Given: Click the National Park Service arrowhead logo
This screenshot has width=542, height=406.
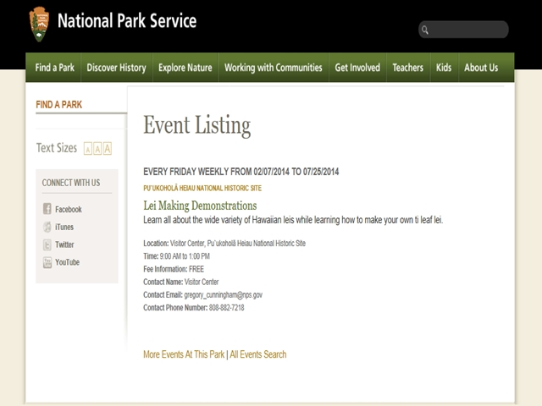Looking at the screenshot, I should pyautogui.click(x=39, y=24).
